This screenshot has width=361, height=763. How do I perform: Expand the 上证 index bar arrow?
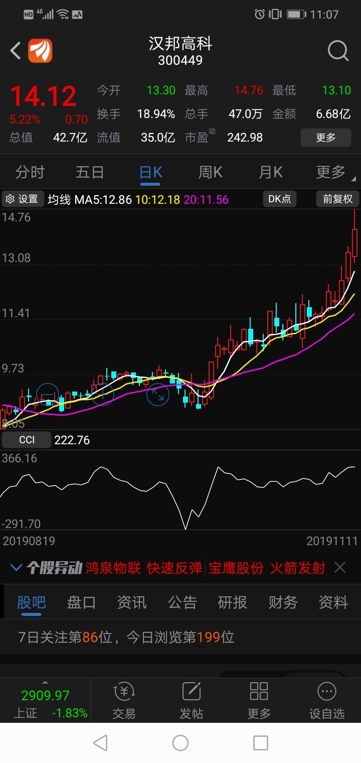(x=45, y=683)
